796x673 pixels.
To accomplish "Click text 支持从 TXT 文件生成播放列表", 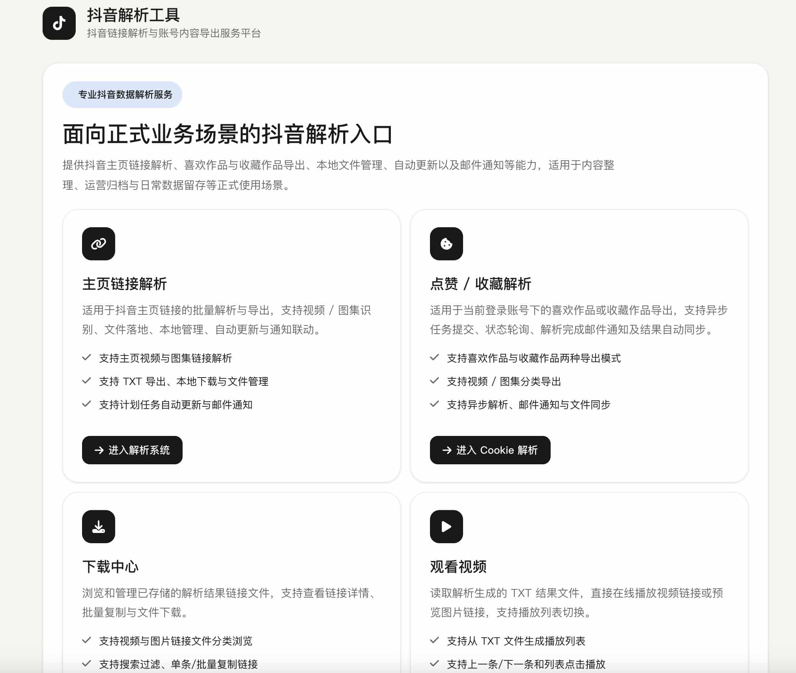I will [x=516, y=641].
